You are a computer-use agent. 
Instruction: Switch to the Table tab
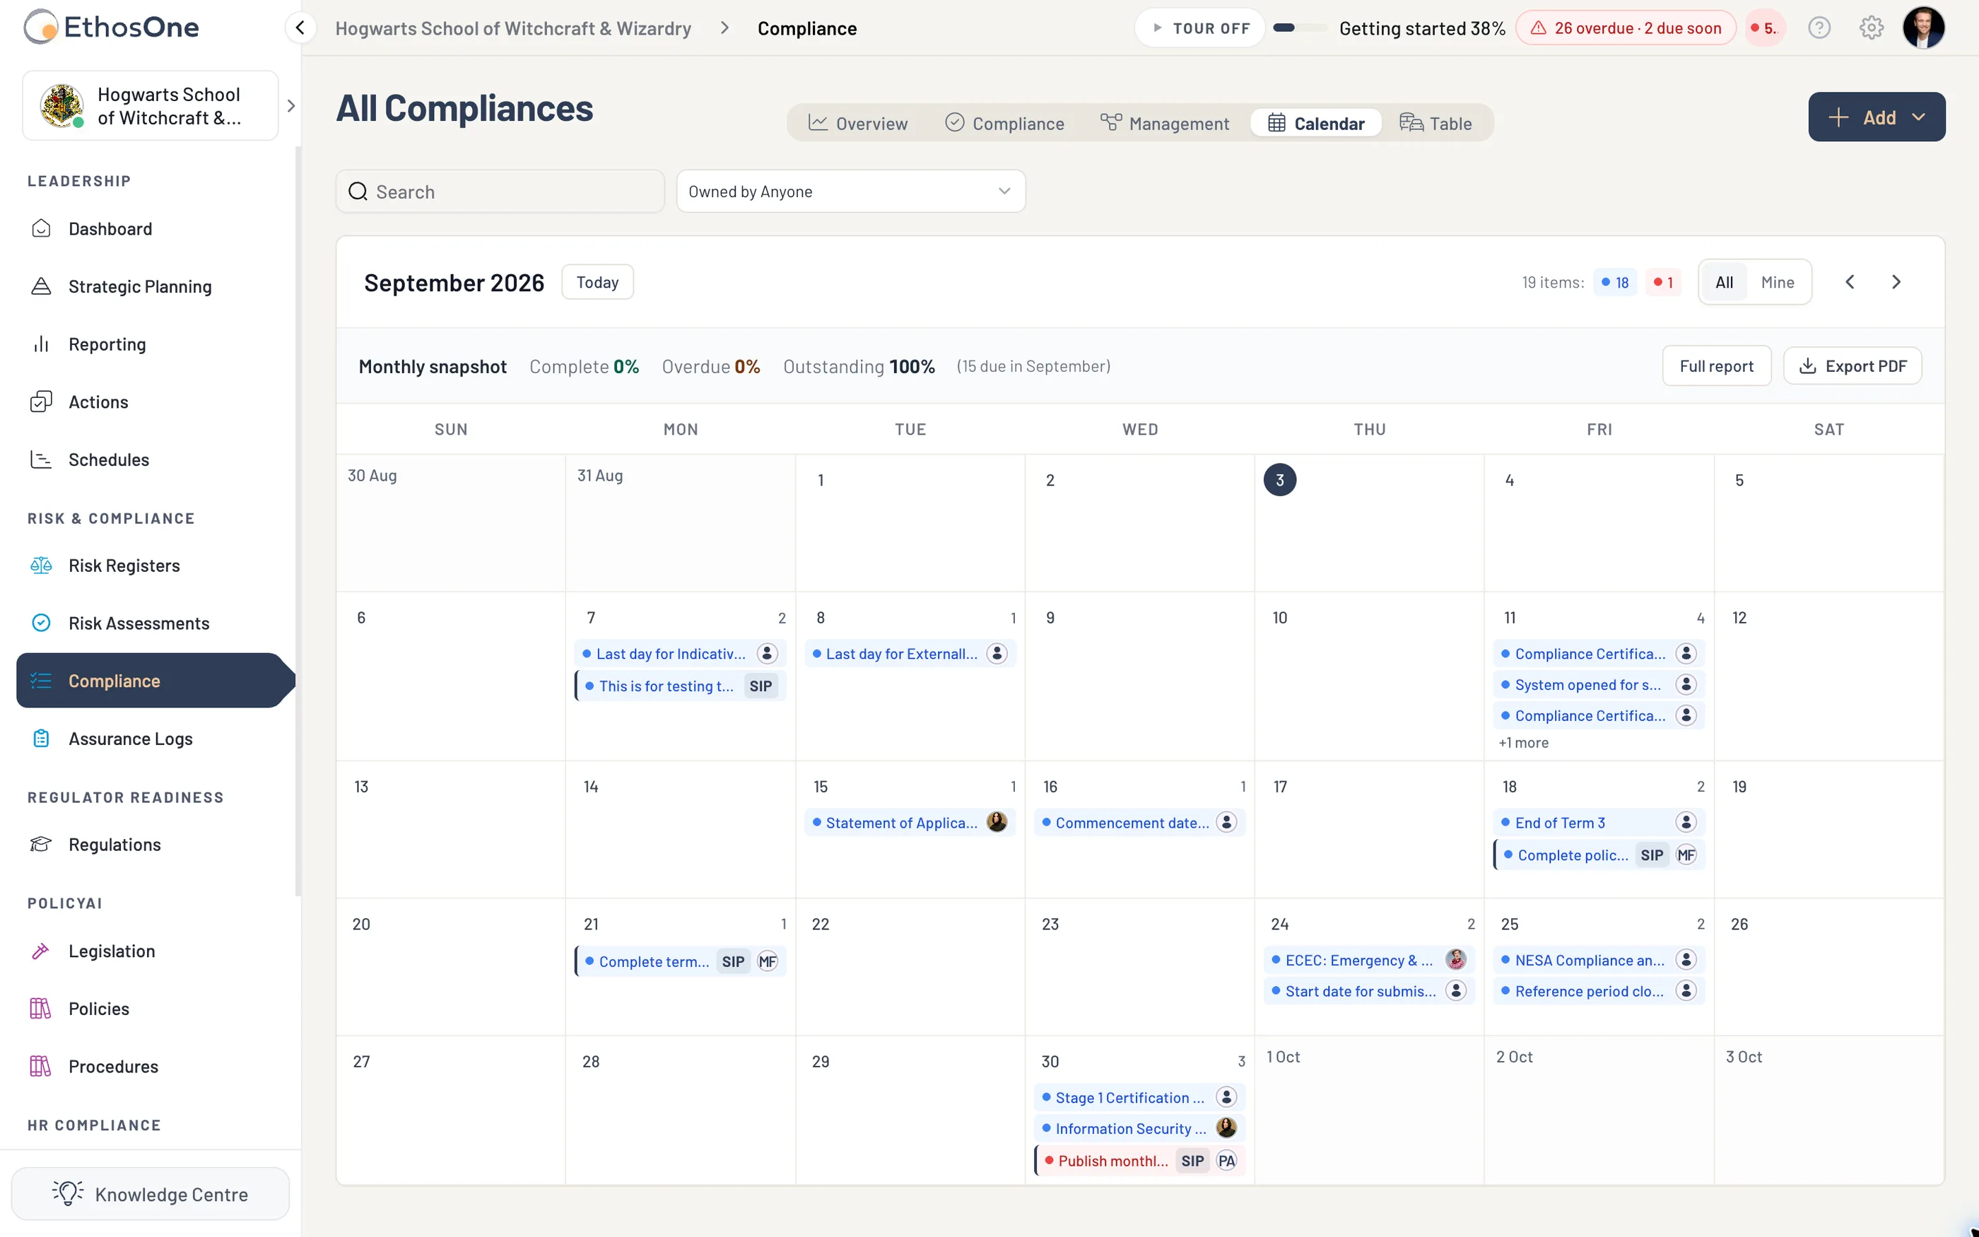(1435, 124)
